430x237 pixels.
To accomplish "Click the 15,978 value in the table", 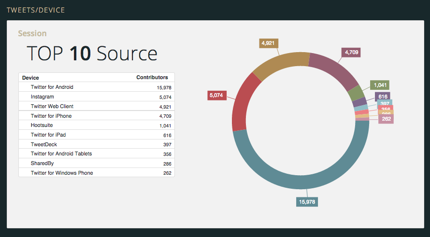I will 164,88.
